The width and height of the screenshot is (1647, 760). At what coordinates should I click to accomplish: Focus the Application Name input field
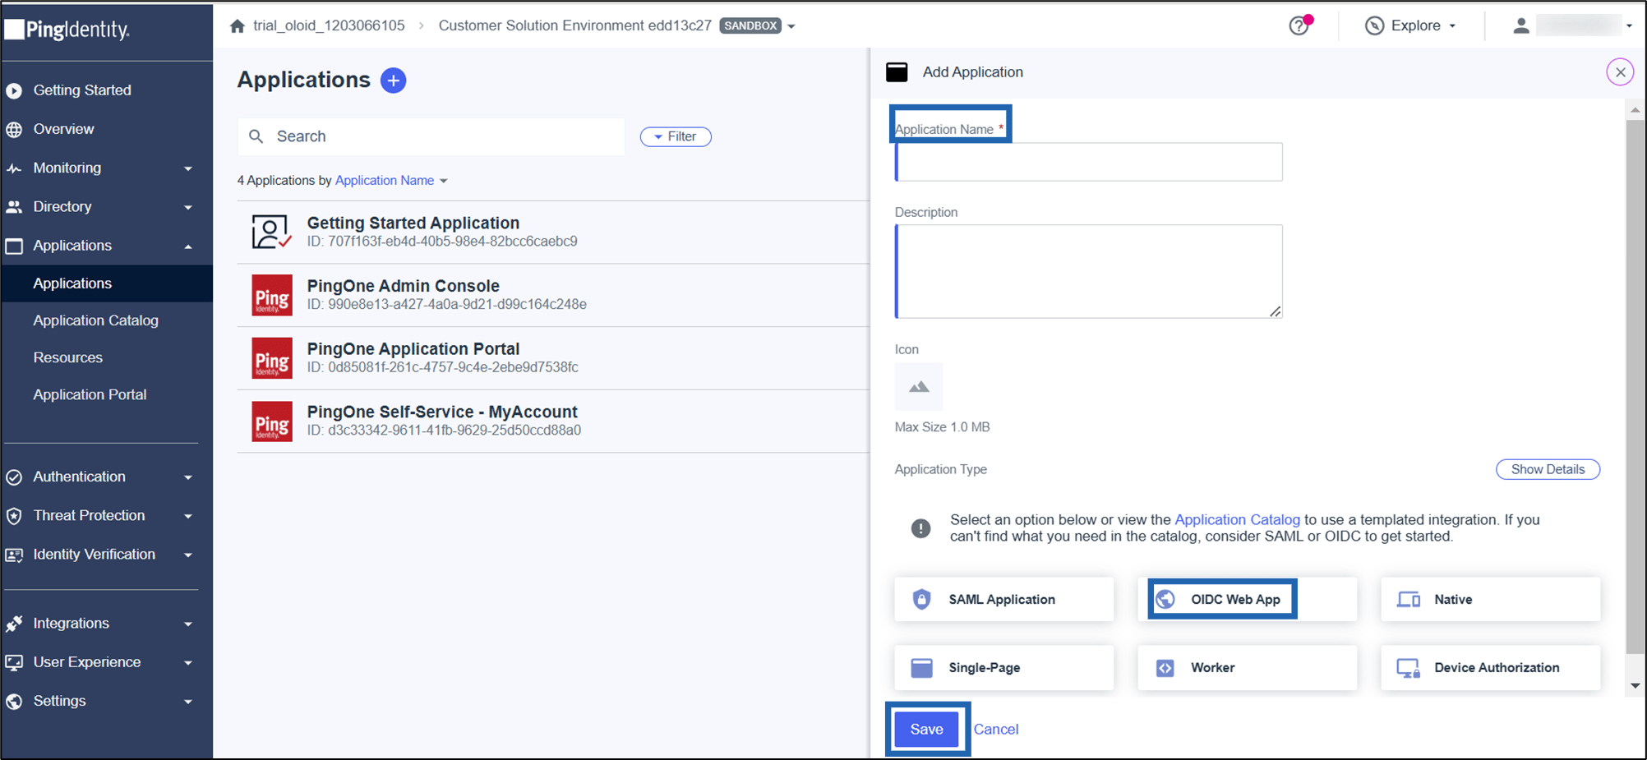pyautogui.click(x=1089, y=162)
